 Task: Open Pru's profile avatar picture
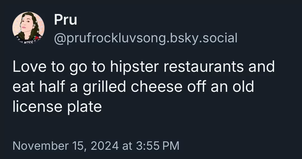tap(28, 27)
